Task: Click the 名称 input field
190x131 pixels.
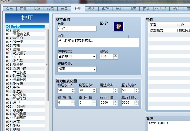Action: 77,28
